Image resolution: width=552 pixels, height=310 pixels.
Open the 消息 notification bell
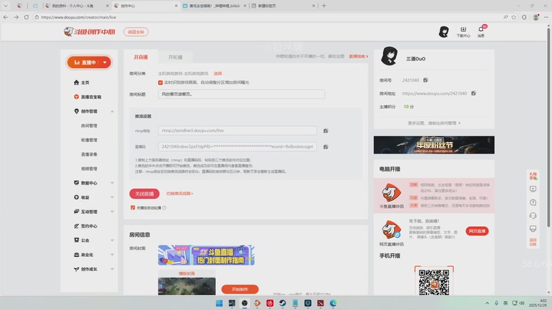tap(481, 32)
